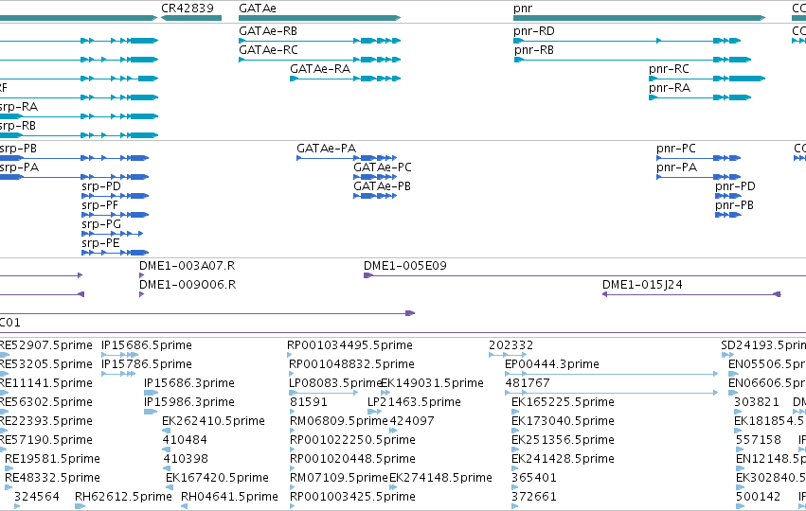Screen dimensions: 806x511
Task: Click the srp-RA transcript label
Action: pos(19,107)
